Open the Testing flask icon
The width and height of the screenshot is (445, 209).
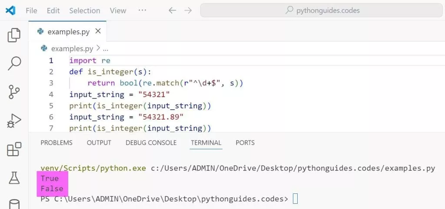pos(14,178)
